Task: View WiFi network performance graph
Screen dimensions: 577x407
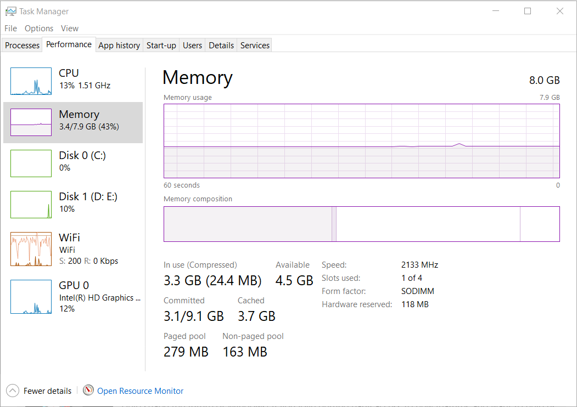Action: (x=31, y=249)
